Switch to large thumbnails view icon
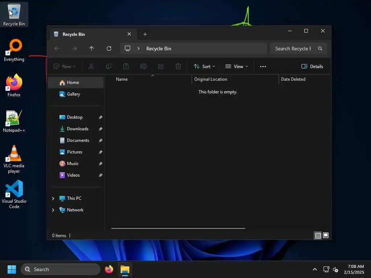This screenshot has width=371, height=278. [x=326, y=235]
